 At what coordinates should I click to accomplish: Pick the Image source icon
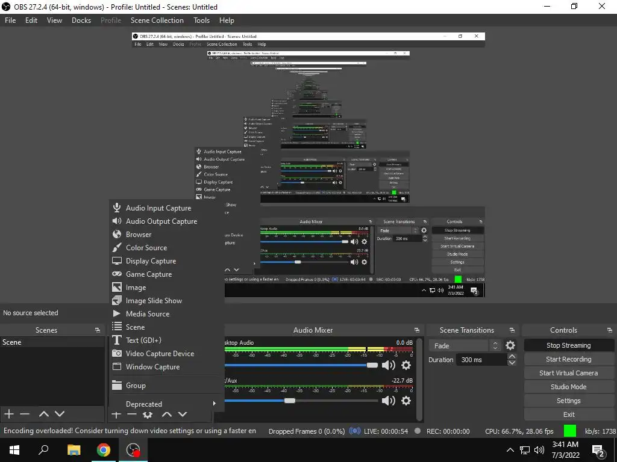coord(116,287)
